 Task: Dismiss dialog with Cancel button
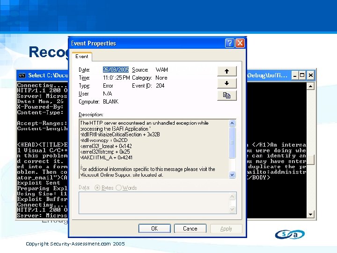click(x=190, y=229)
